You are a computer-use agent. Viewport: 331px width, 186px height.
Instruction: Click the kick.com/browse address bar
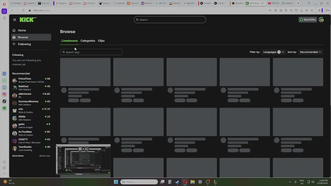(x=42, y=10)
